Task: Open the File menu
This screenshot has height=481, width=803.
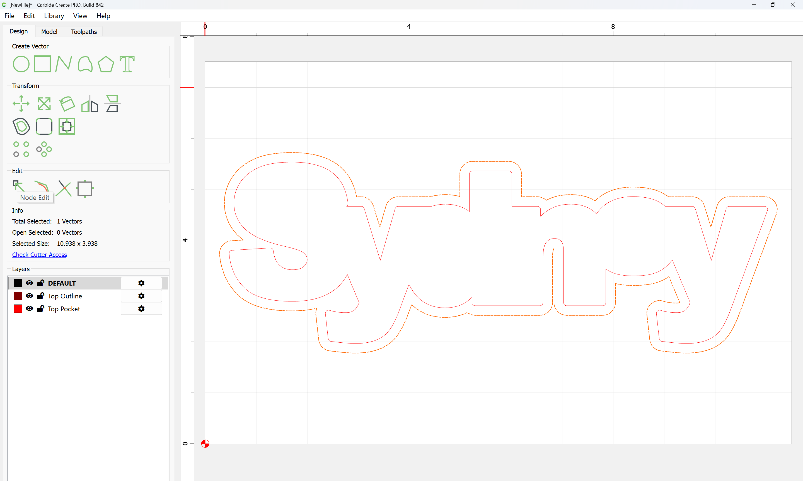Action: [9, 16]
